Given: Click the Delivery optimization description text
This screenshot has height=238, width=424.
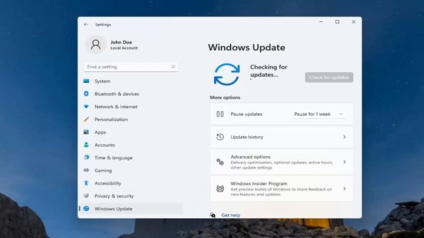Looking at the screenshot, I should point(282,165).
